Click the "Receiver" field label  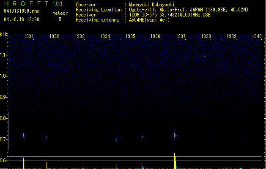pyautogui.click(x=86, y=15)
